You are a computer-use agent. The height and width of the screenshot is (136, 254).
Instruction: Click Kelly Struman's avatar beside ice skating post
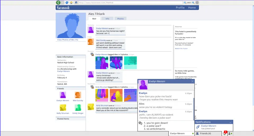click(x=91, y=107)
